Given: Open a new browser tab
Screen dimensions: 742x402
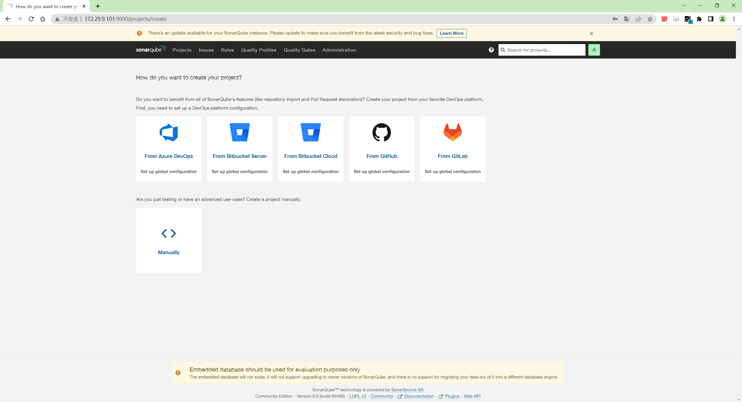Looking at the screenshot, I should pos(98,6).
